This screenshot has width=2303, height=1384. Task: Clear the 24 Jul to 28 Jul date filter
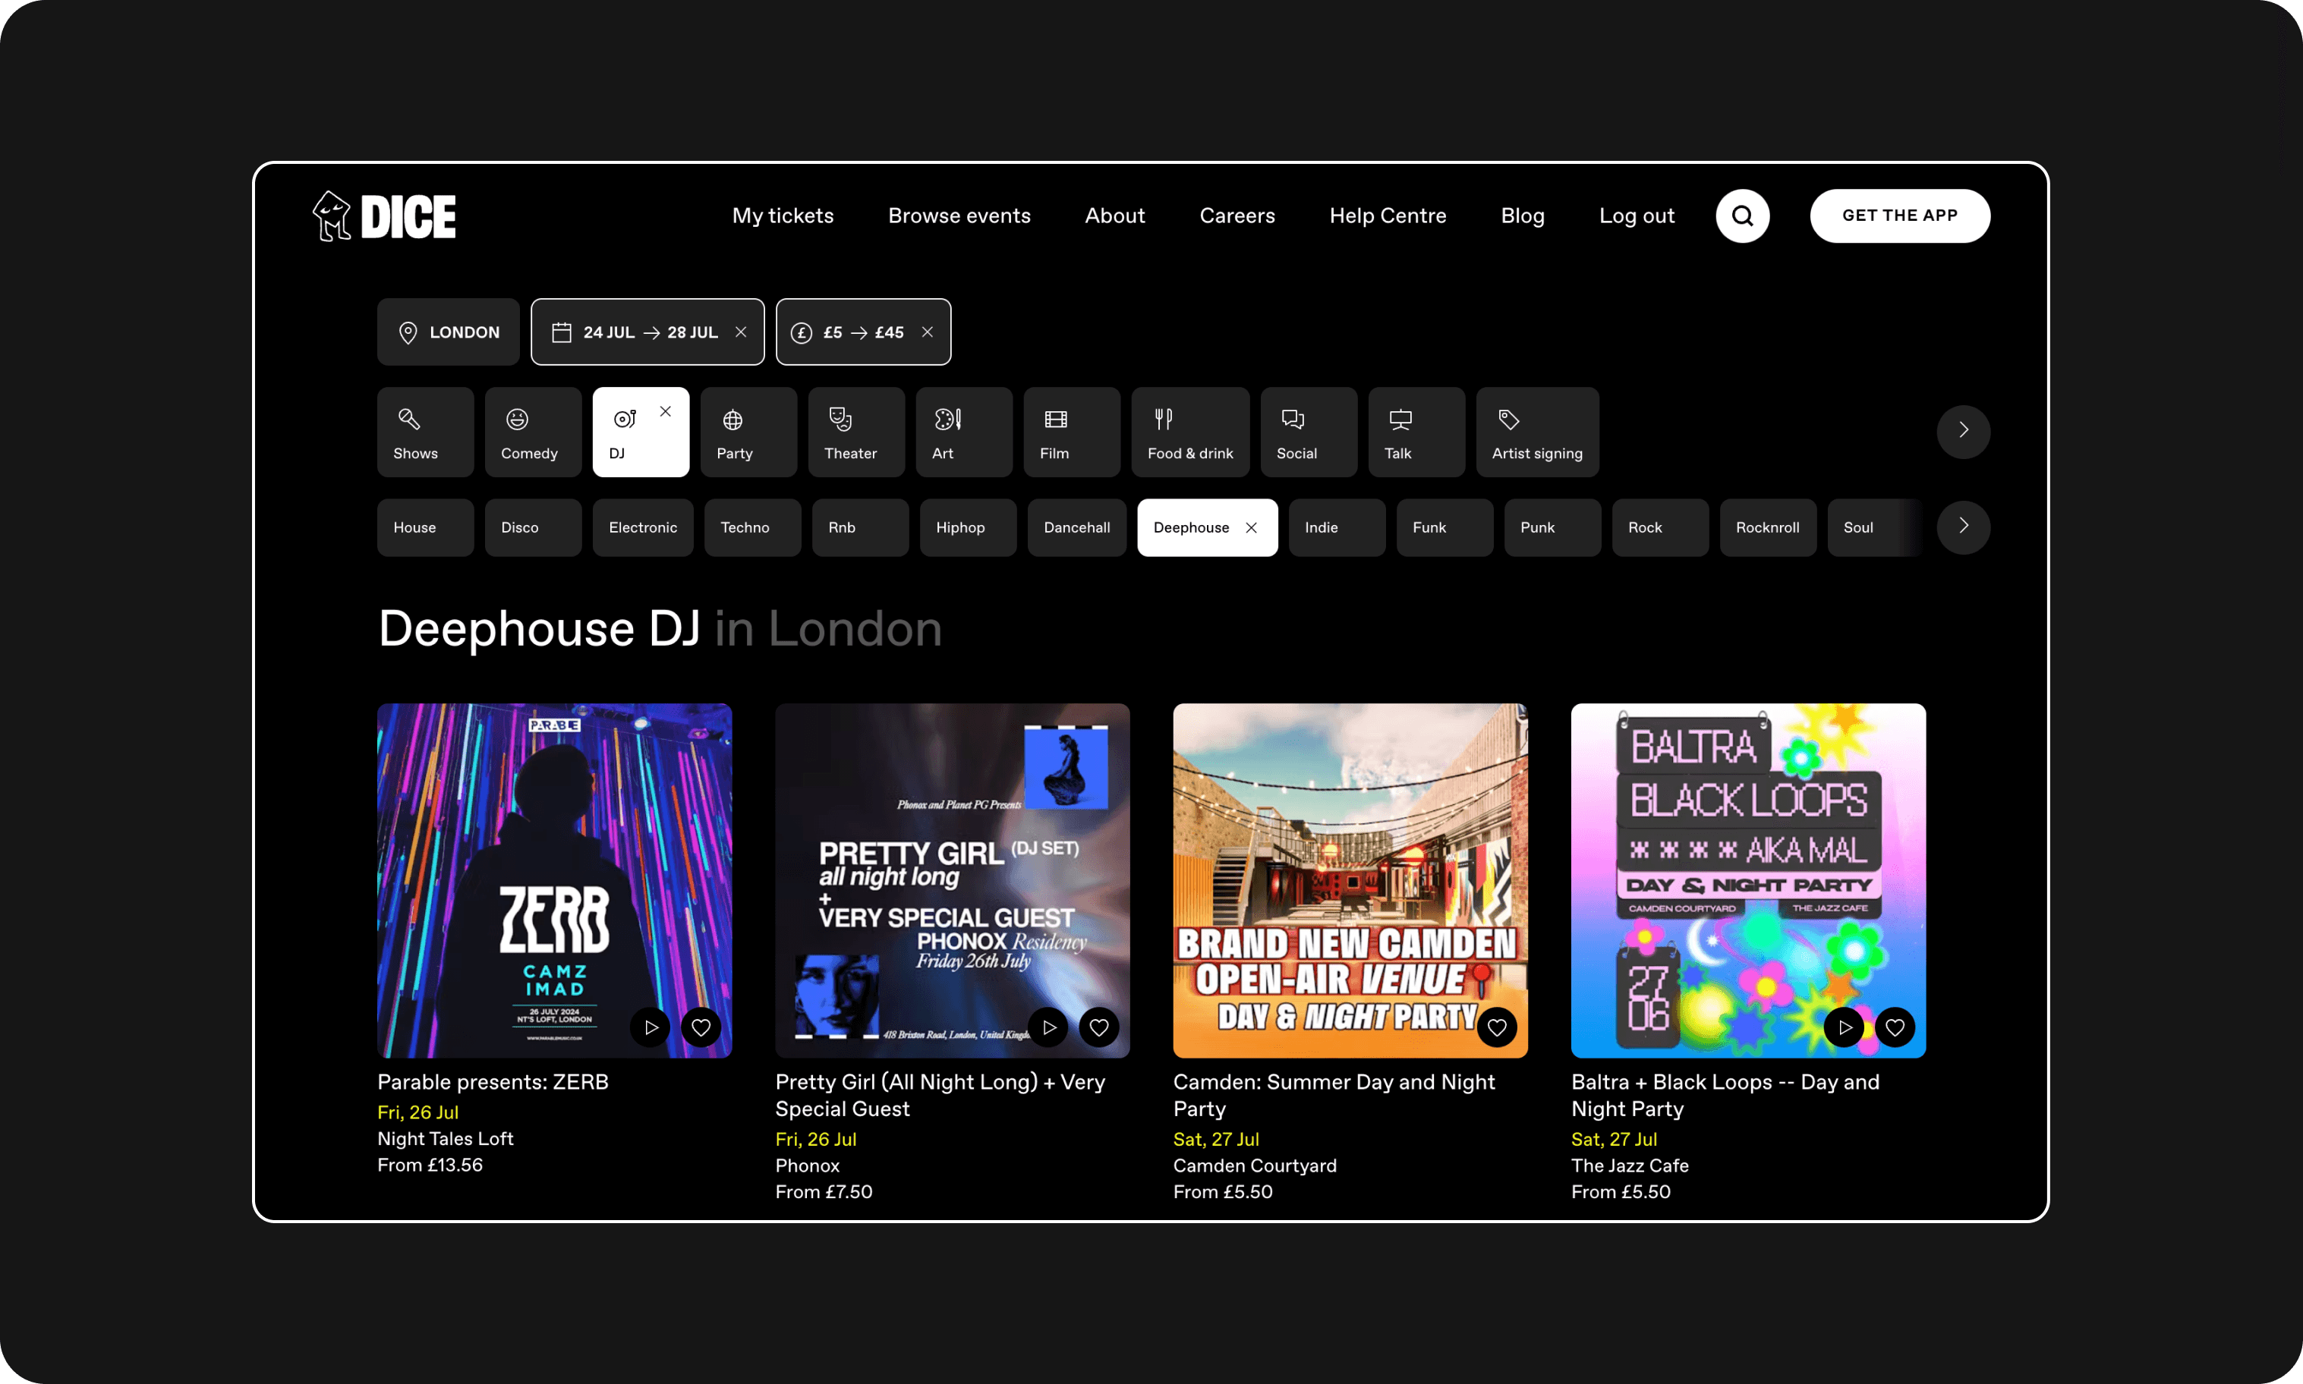741,332
